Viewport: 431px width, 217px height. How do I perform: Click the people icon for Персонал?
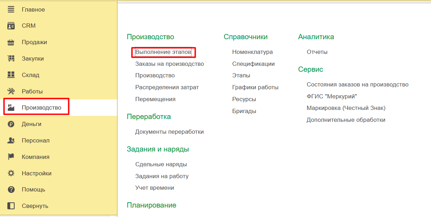pyautogui.click(x=11, y=140)
